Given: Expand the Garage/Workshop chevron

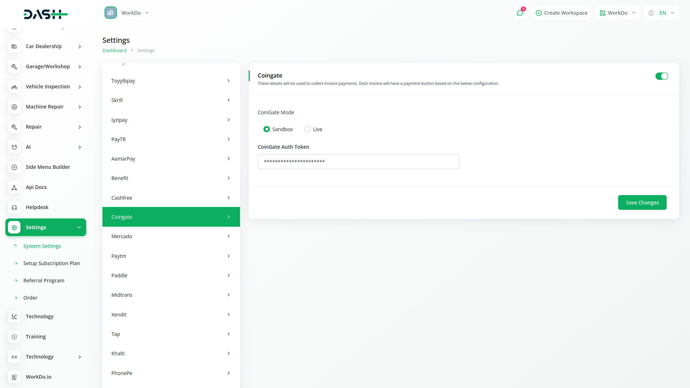Looking at the screenshot, I should [x=80, y=67].
